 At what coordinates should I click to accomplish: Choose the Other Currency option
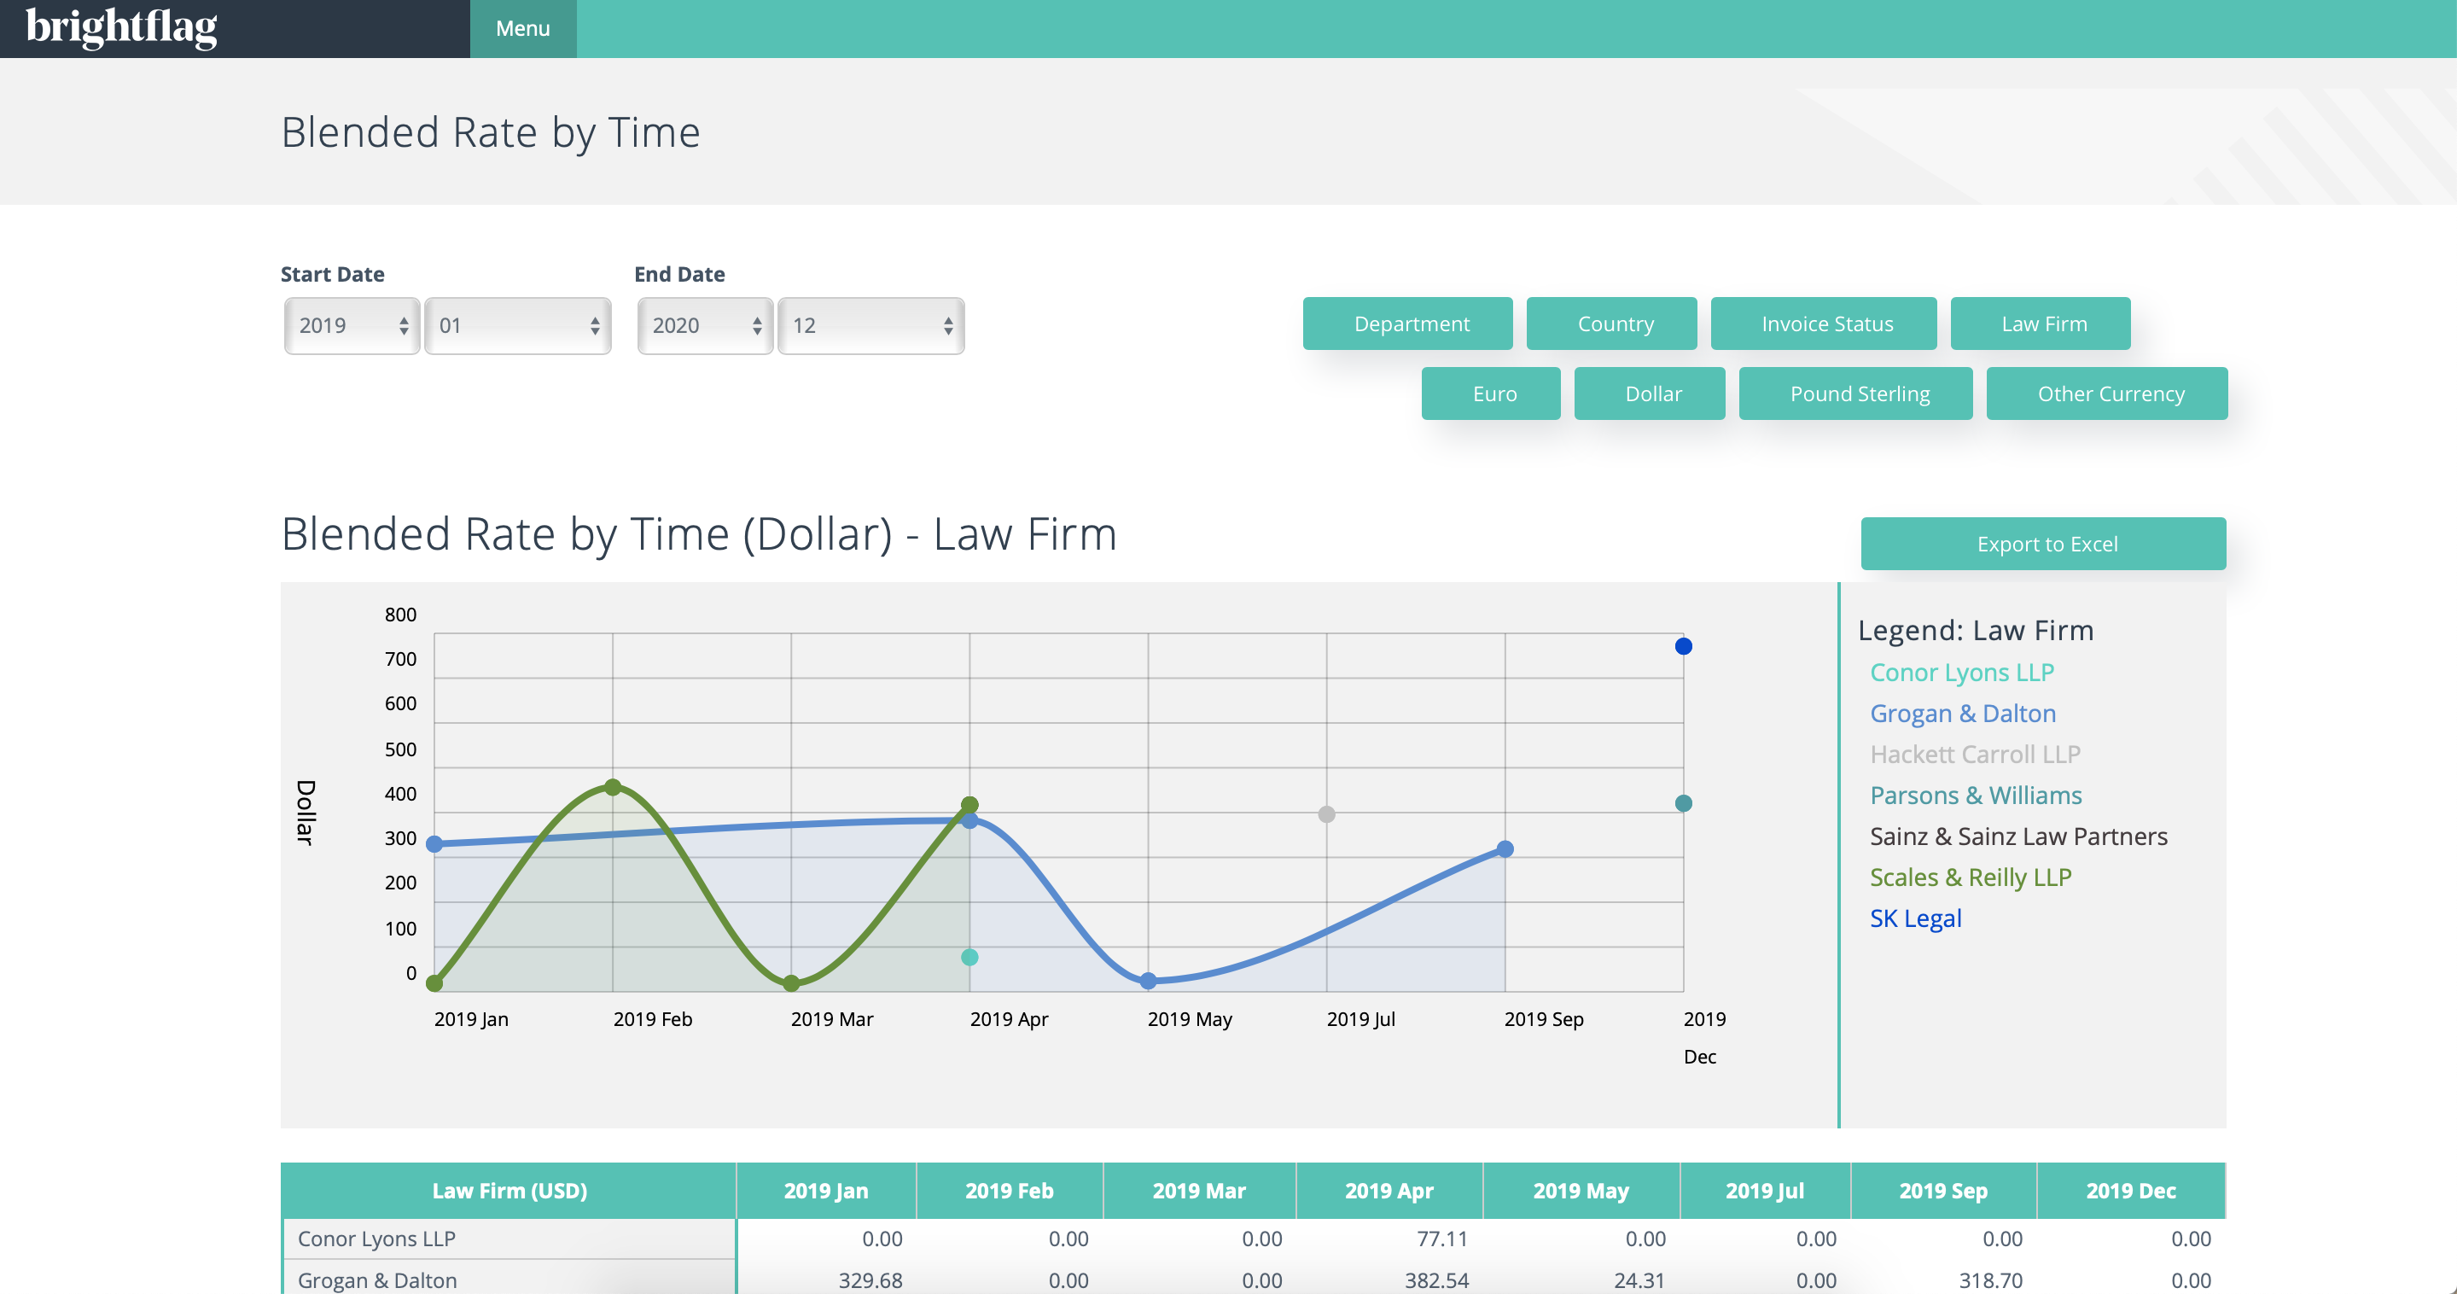(x=2110, y=393)
